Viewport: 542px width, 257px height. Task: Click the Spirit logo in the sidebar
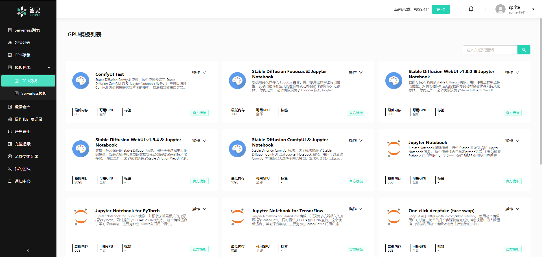pyautogui.click(x=28, y=12)
